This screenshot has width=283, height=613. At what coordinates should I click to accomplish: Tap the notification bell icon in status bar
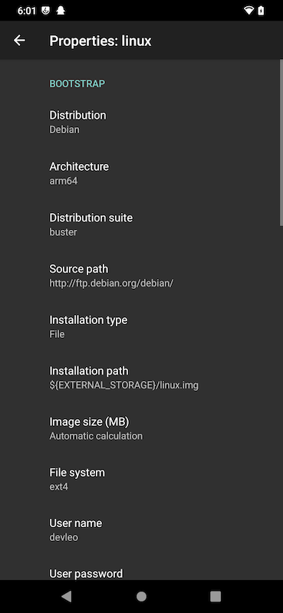pyautogui.click(x=61, y=11)
